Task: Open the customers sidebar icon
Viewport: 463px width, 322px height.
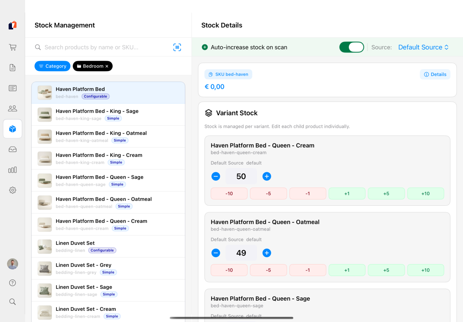Action: (x=13, y=108)
